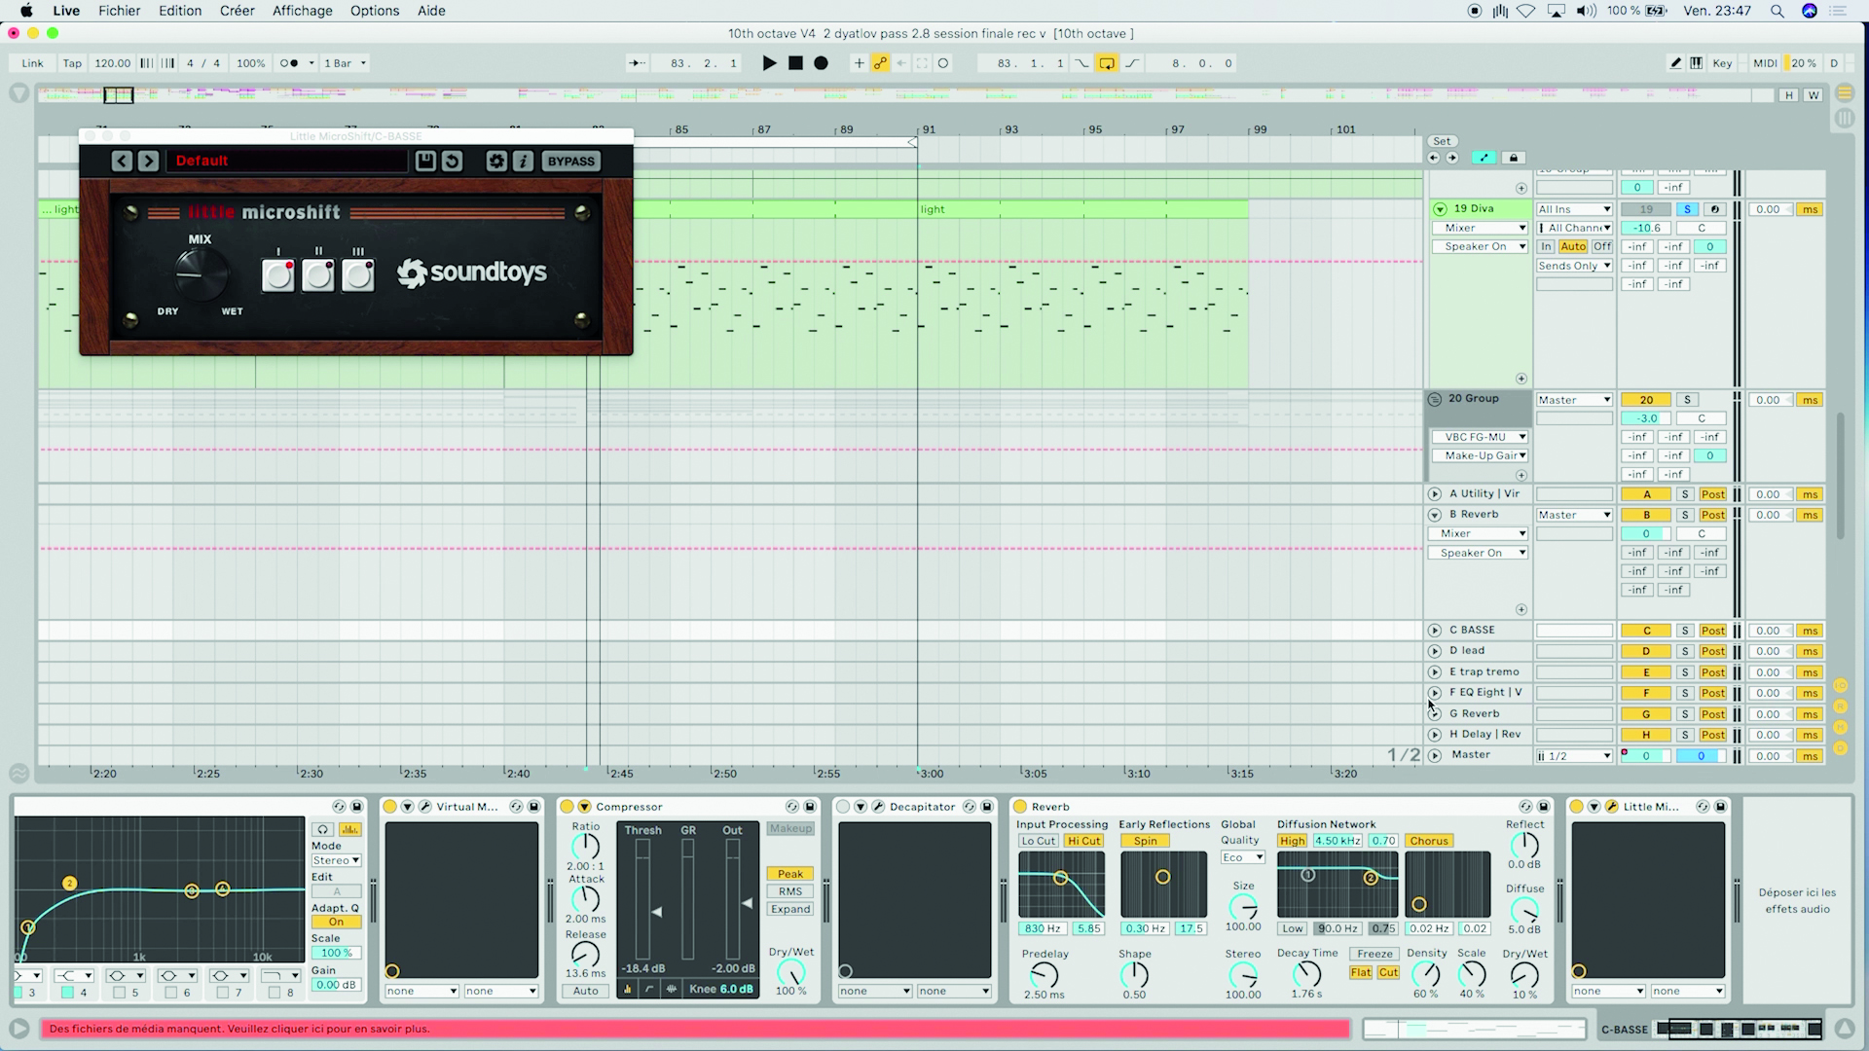Open the Fichier menu

(119, 11)
